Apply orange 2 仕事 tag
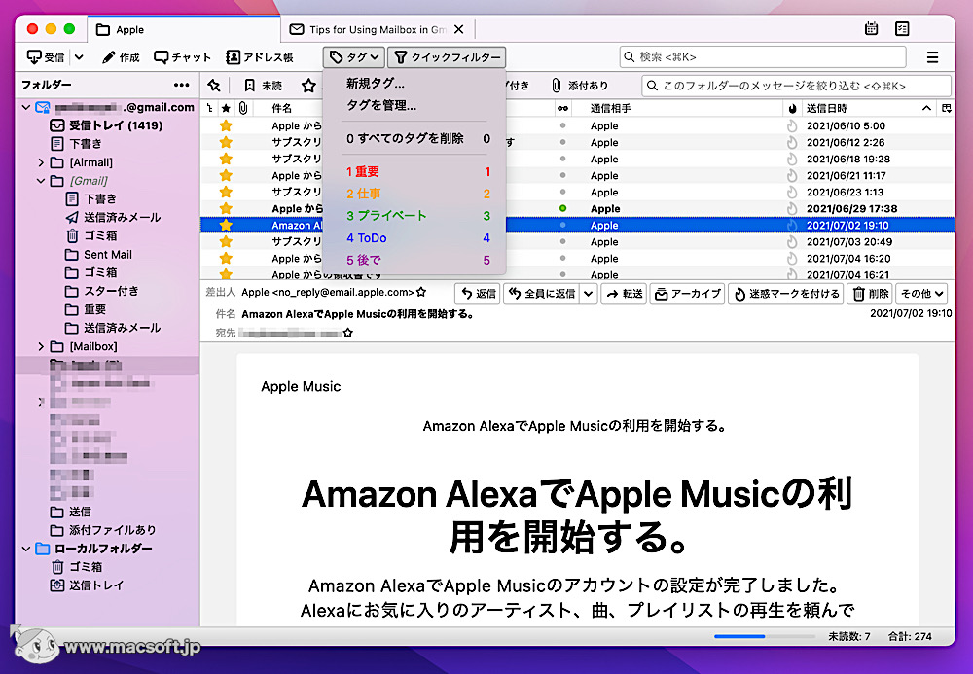 pyautogui.click(x=414, y=194)
